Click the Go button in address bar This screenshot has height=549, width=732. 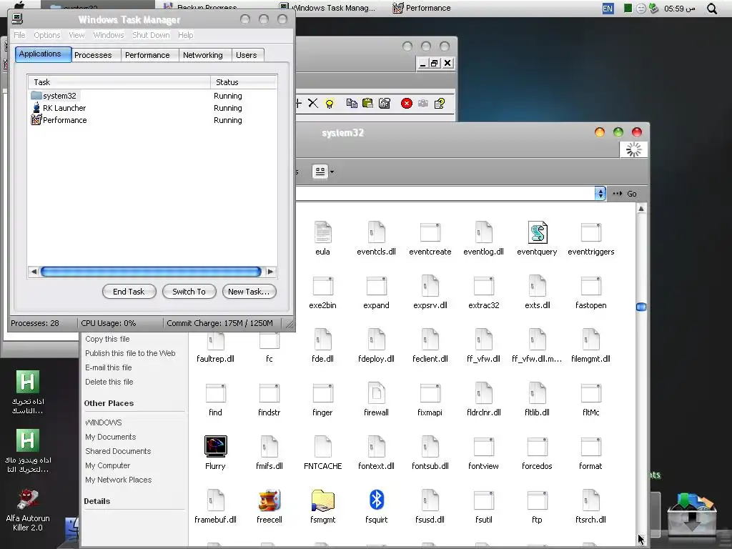click(x=625, y=193)
